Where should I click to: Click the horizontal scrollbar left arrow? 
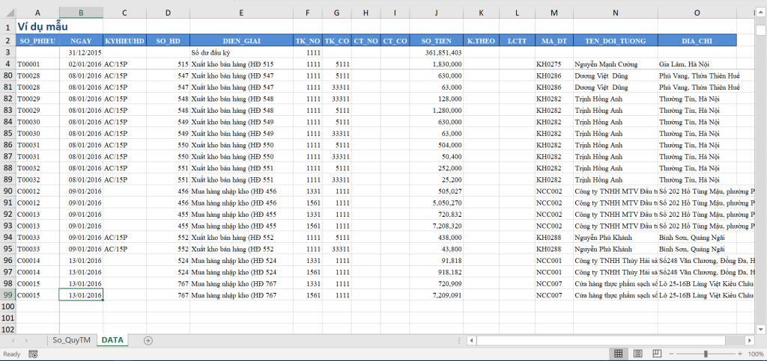pos(472,340)
